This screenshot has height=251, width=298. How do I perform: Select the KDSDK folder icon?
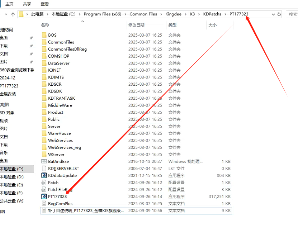[x=44, y=91]
